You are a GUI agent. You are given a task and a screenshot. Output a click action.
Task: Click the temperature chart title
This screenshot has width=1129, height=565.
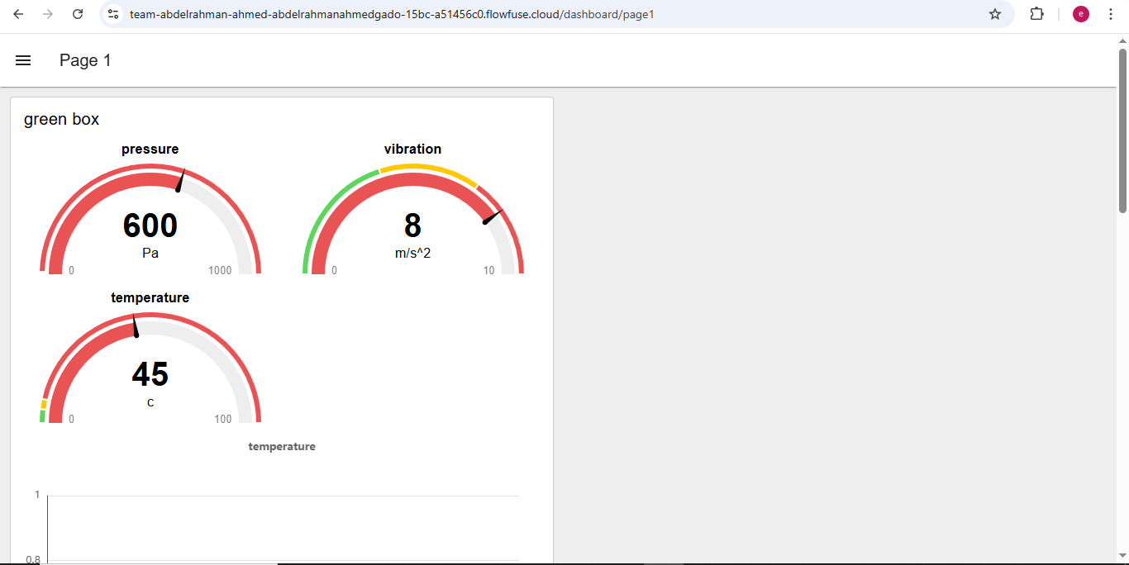[x=282, y=446]
